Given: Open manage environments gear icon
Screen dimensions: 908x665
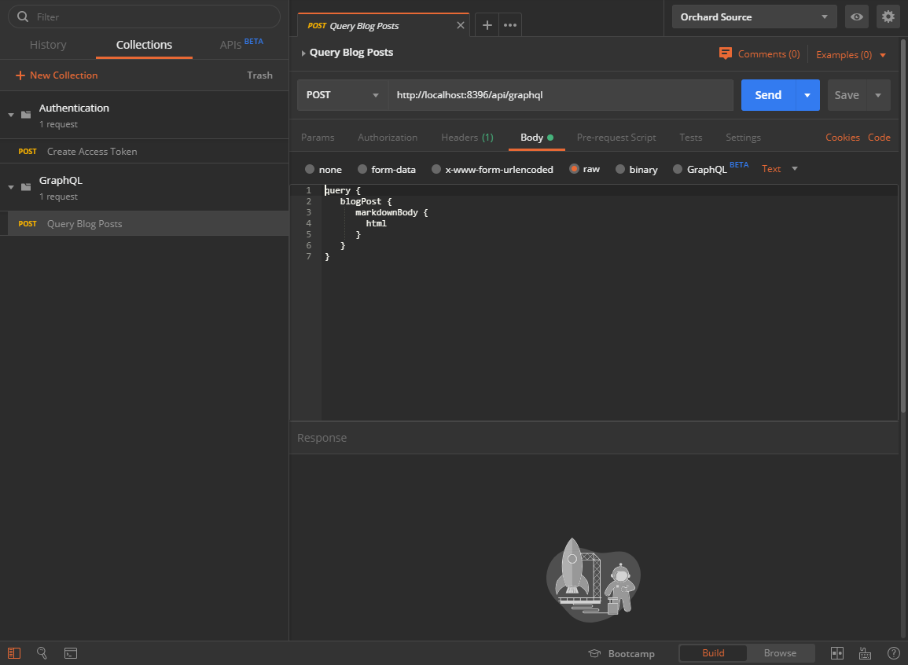Looking at the screenshot, I should pyautogui.click(x=888, y=17).
